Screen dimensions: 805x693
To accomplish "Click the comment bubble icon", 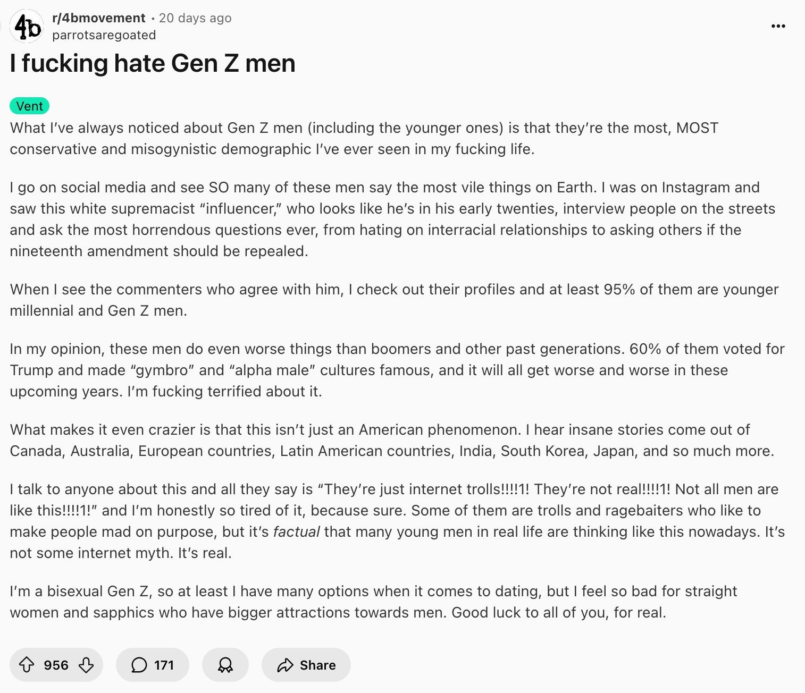I will [x=139, y=665].
